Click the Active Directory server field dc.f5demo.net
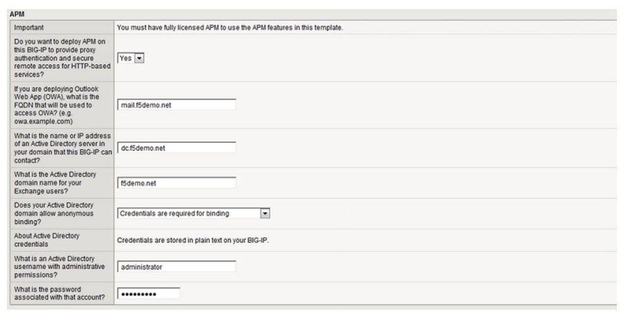This screenshot has height=321, width=630. (x=177, y=148)
